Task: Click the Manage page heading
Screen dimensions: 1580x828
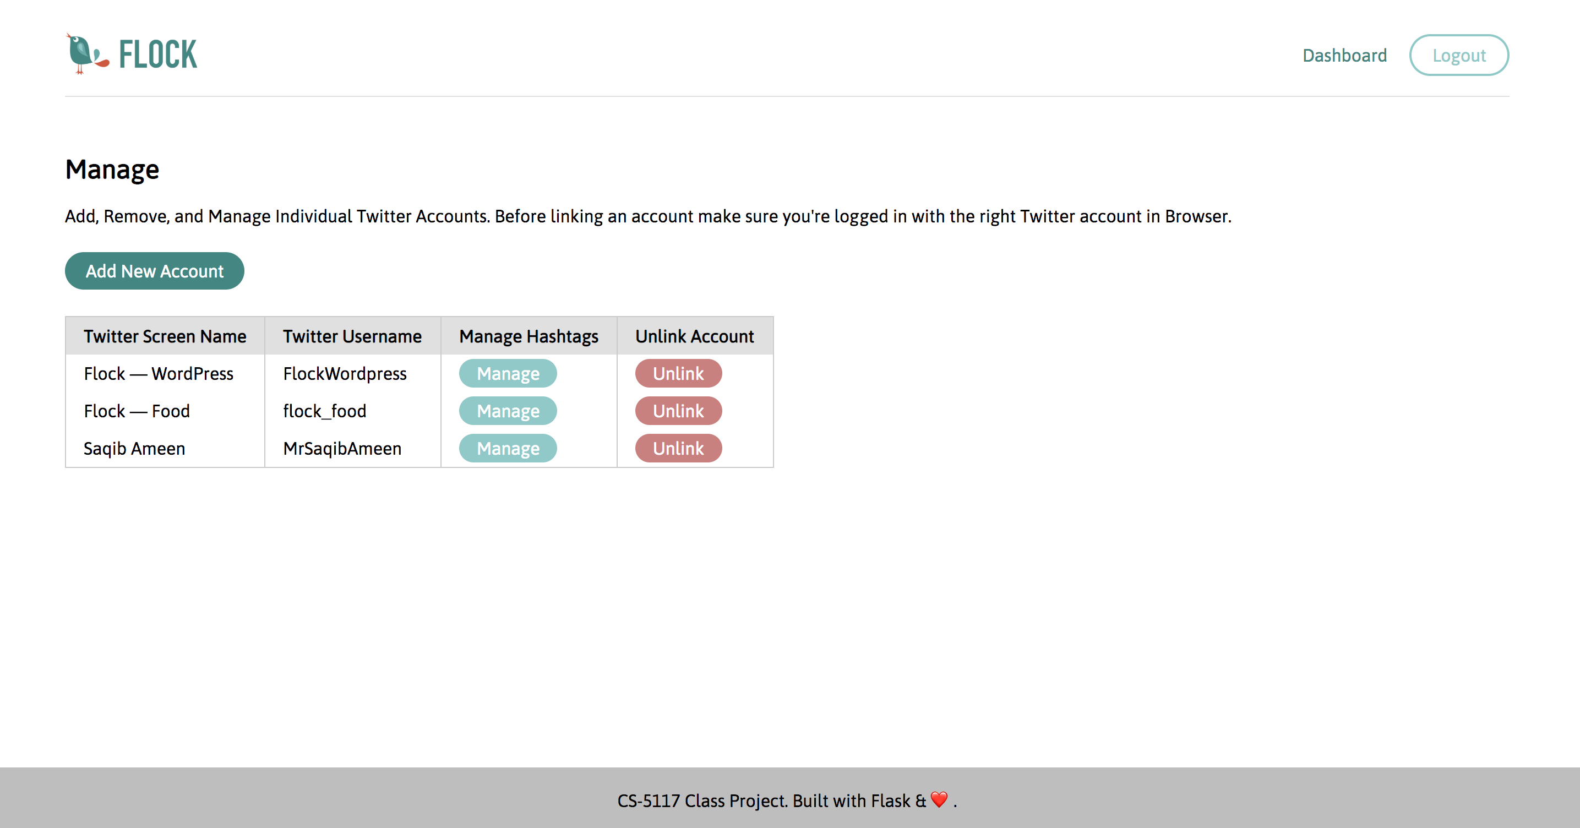Action: (112, 169)
